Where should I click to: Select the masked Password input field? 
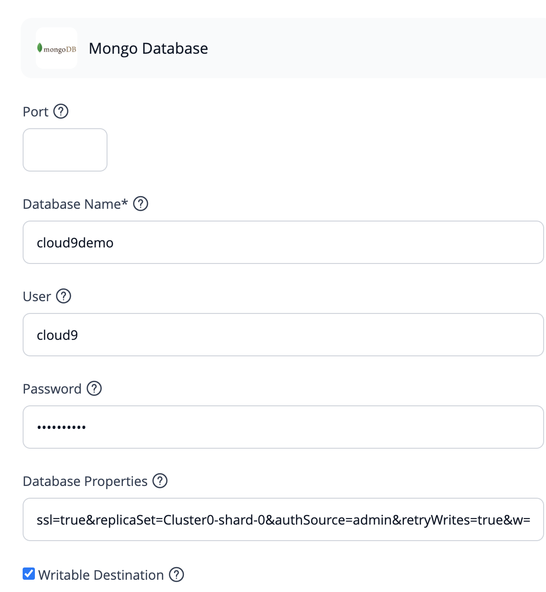(x=283, y=427)
